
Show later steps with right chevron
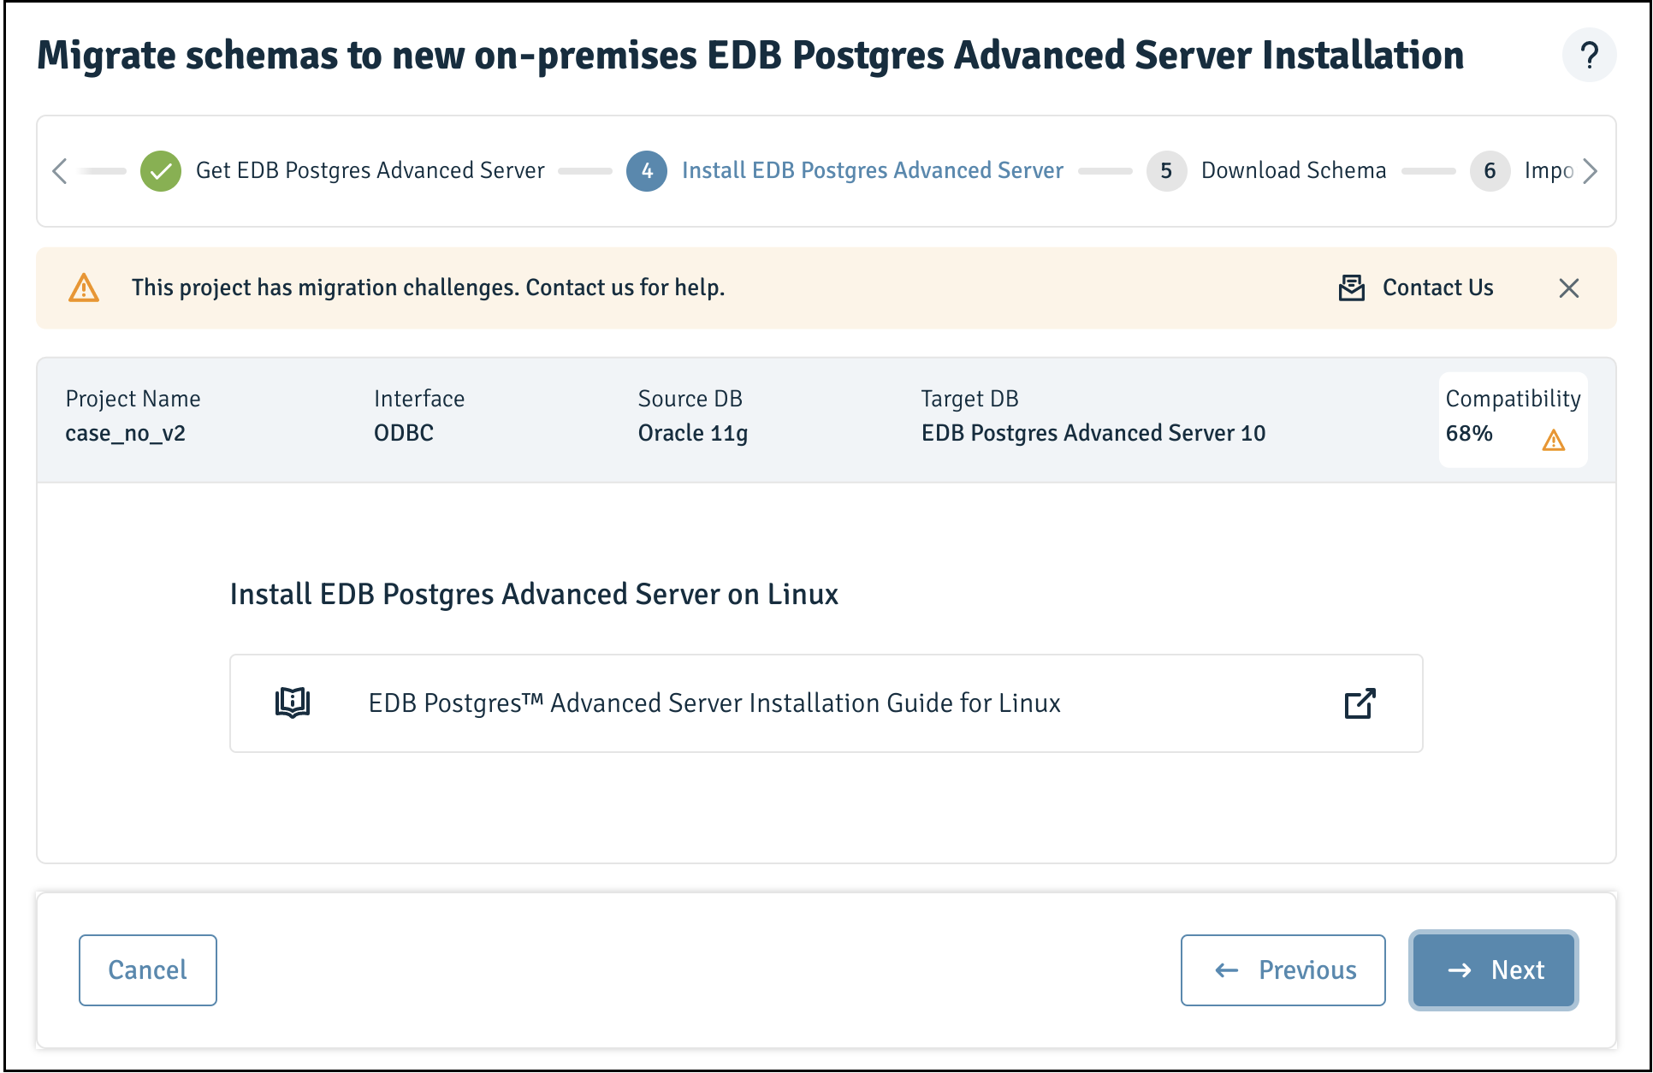click(x=1591, y=171)
